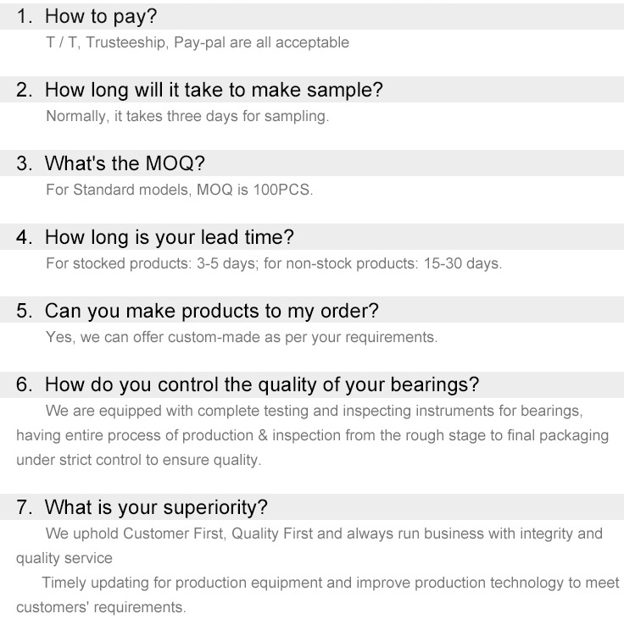Click the "customers' requirements" final line
Viewport: 624px width, 619px height.
[101, 607]
